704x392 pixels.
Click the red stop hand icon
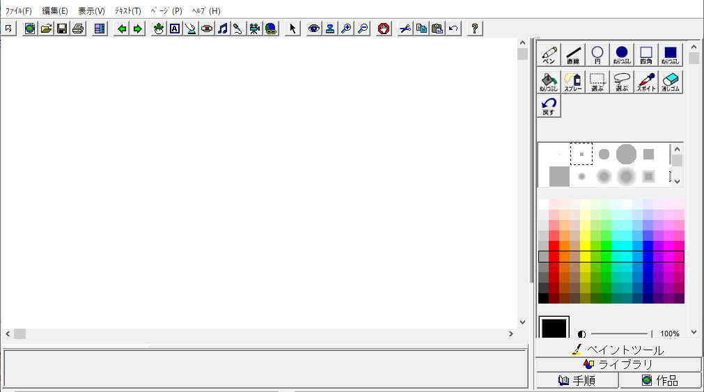click(384, 29)
